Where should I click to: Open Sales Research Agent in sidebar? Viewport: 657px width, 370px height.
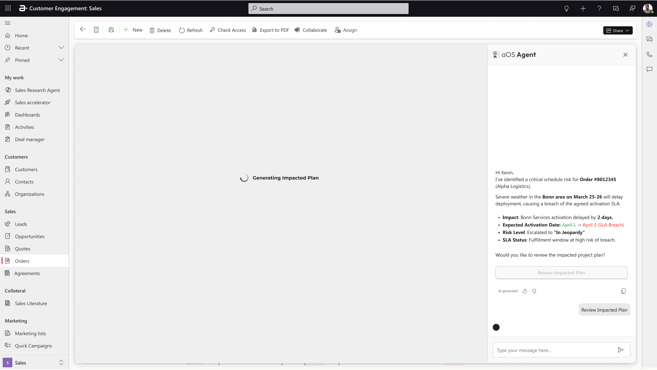(34, 90)
